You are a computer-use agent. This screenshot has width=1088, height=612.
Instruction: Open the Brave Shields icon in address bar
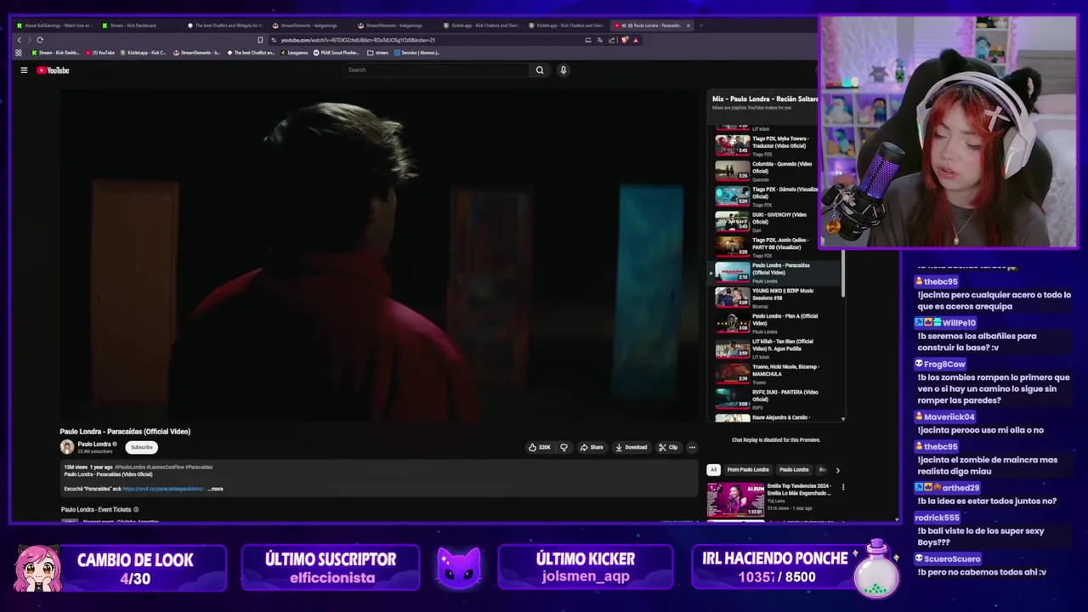[x=625, y=40]
